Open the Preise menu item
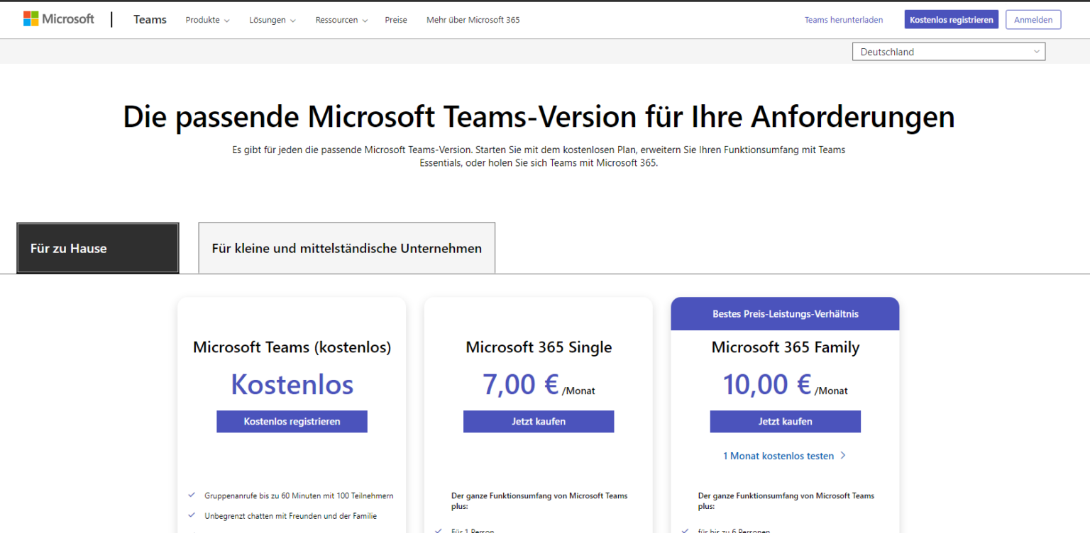Viewport: 1090px width, 533px height. point(396,20)
